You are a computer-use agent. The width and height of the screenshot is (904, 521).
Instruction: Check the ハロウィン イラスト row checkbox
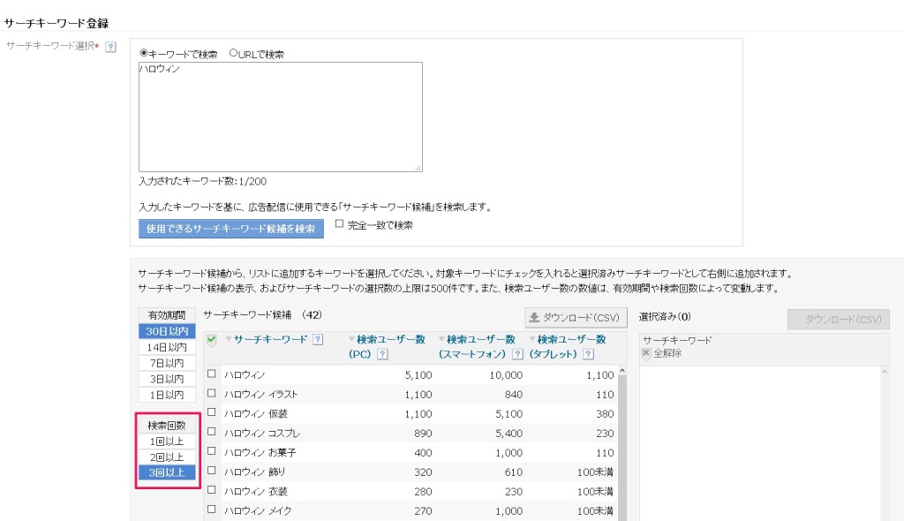[x=212, y=393]
